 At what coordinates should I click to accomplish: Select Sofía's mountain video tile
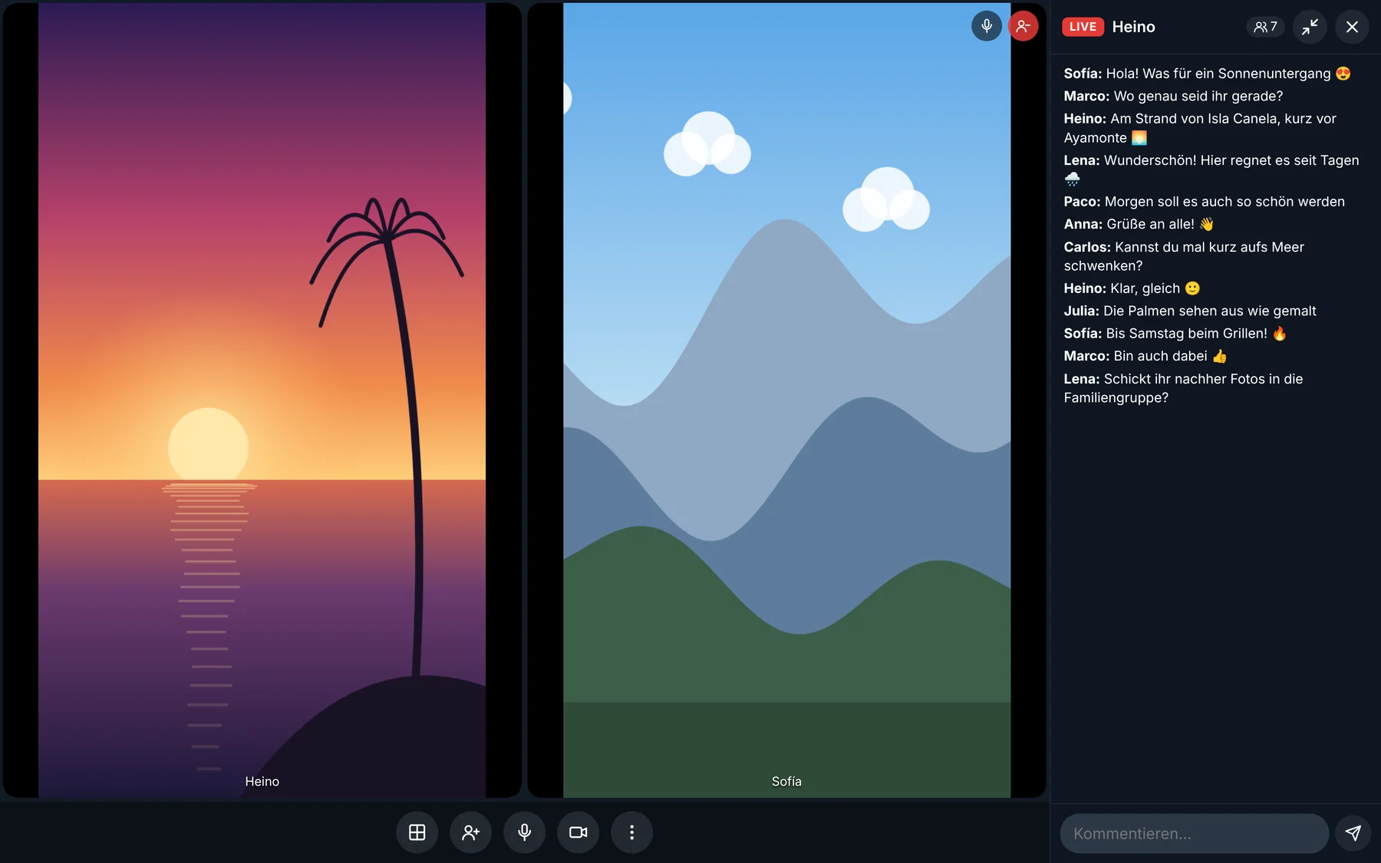point(786,400)
